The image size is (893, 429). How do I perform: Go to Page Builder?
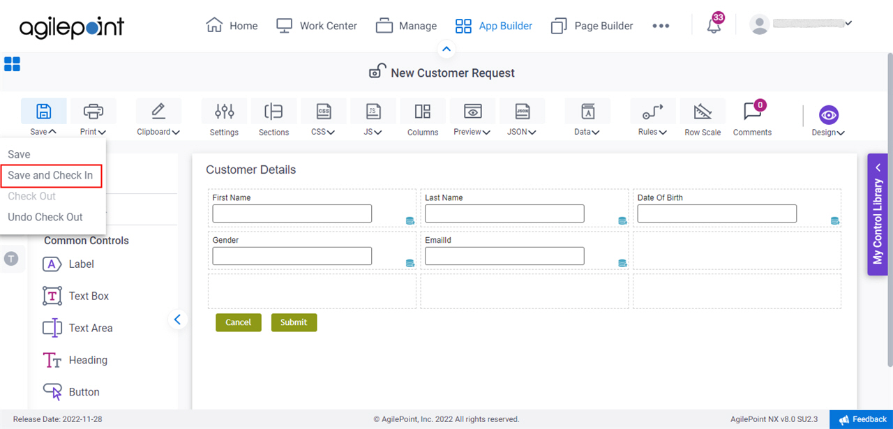[592, 26]
